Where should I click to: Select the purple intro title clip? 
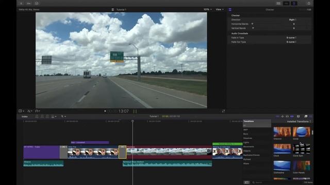[41, 152]
